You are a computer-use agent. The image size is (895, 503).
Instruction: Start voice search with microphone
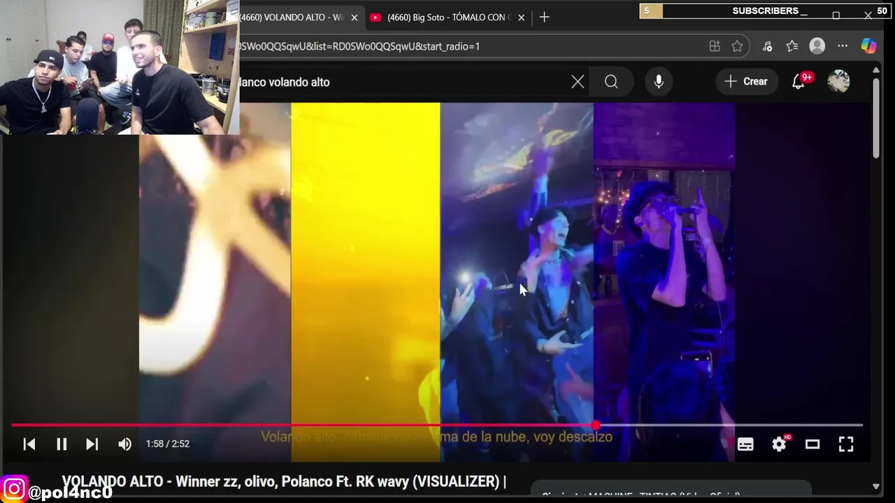[x=659, y=82]
